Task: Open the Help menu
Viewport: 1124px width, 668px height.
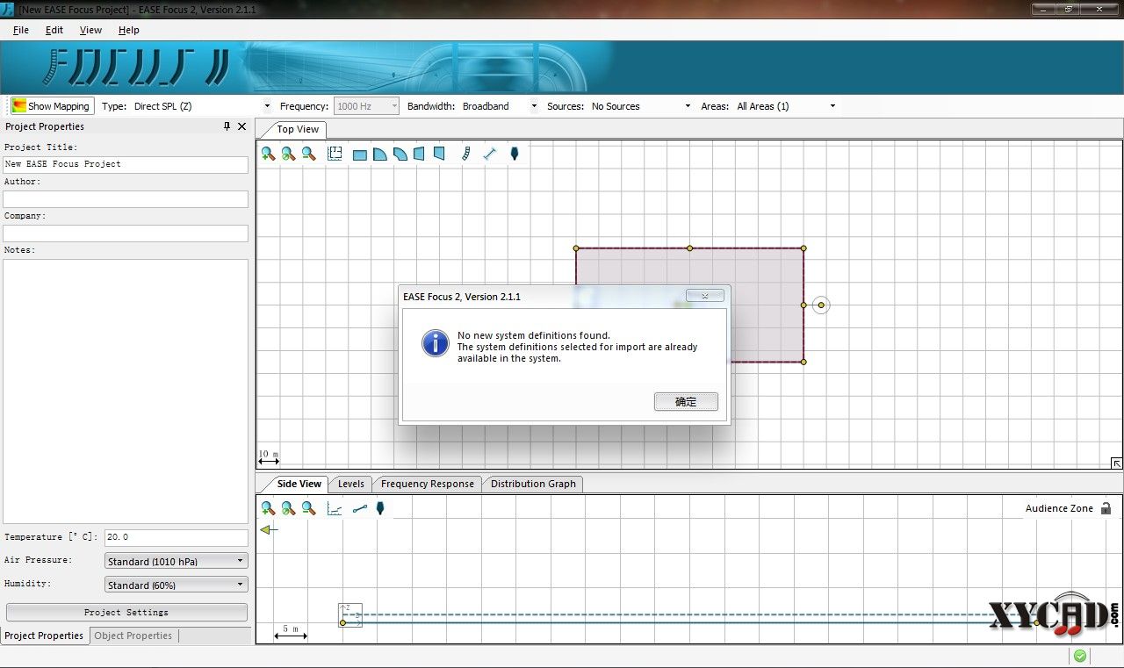Action: 129,30
